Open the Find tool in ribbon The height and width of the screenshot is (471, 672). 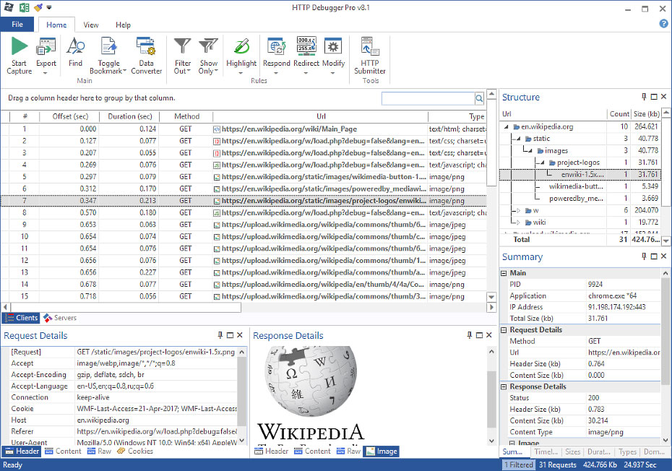click(75, 48)
